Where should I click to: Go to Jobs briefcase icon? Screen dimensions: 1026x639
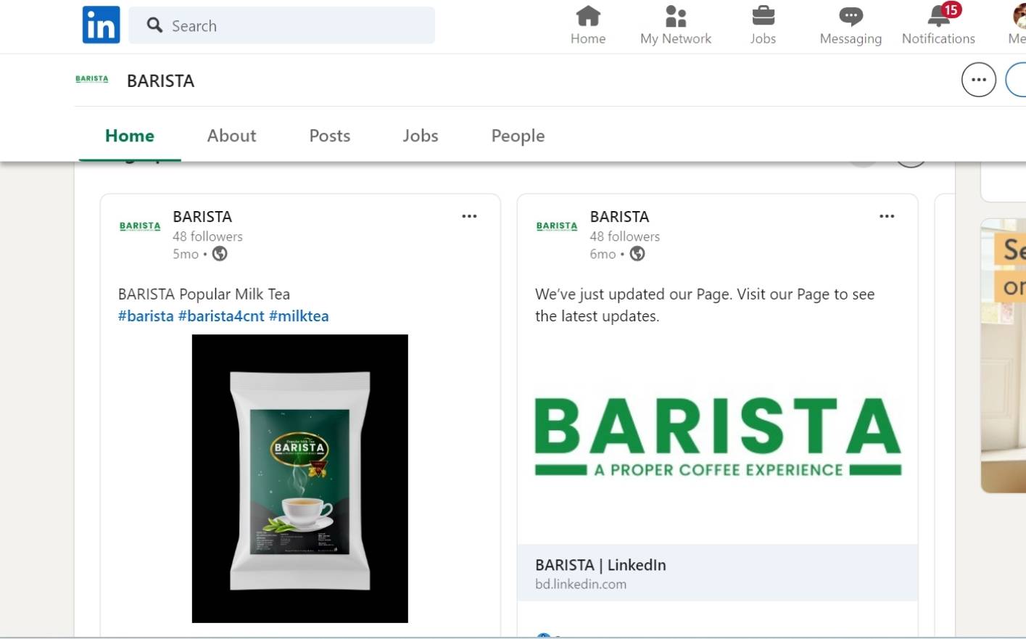tap(763, 16)
